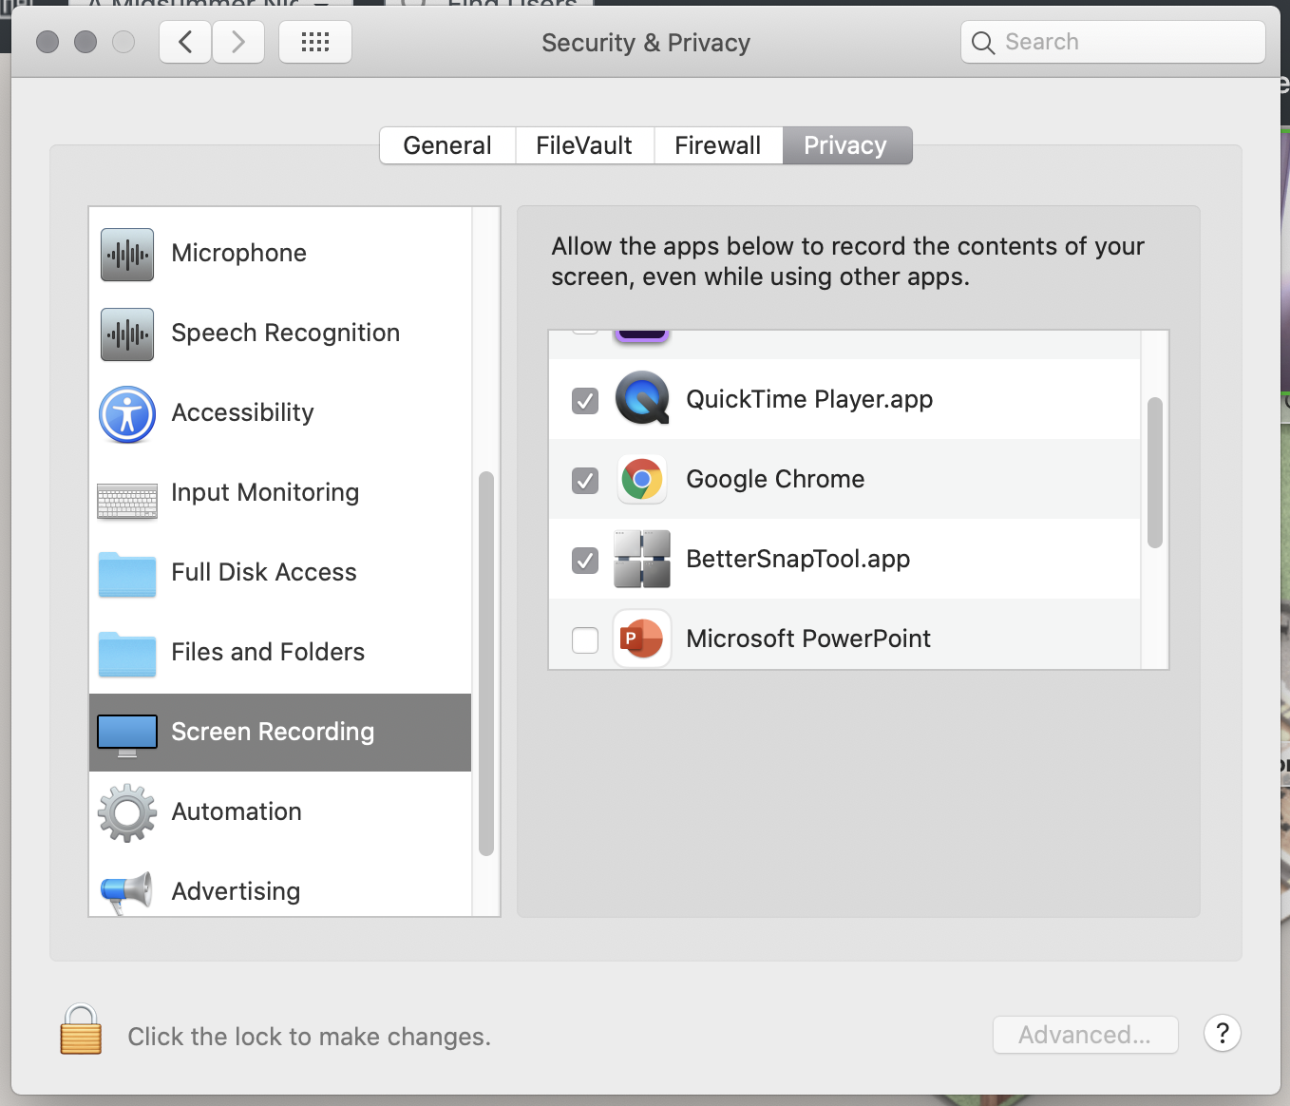Select the Speech Recognition icon
This screenshot has width=1290, height=1106.
click(x=126, y=334)
